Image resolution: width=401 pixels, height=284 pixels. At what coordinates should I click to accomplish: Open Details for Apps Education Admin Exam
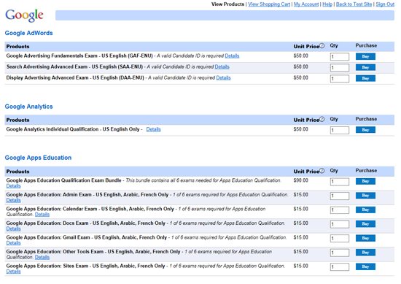click(14, 200)
